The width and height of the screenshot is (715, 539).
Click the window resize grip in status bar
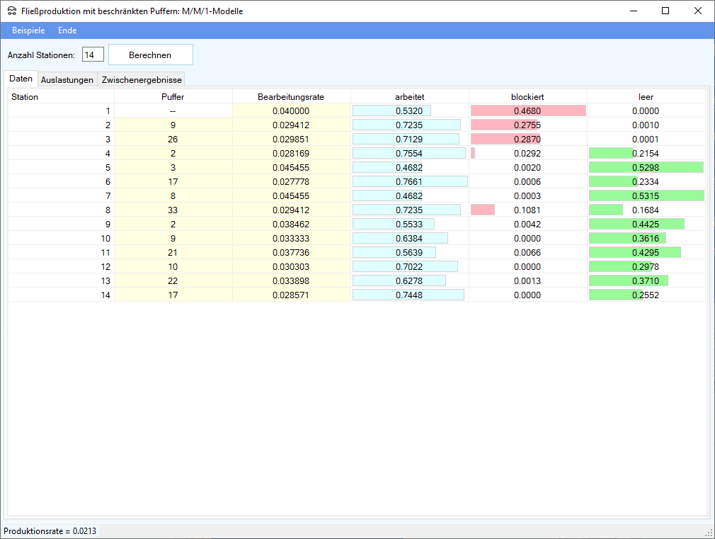pos(709,533)
